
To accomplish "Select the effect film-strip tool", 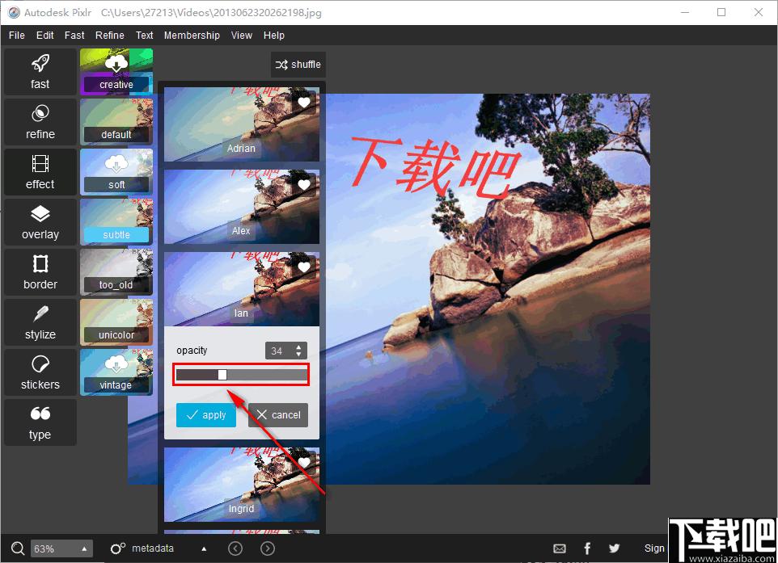I will [40, 171].
